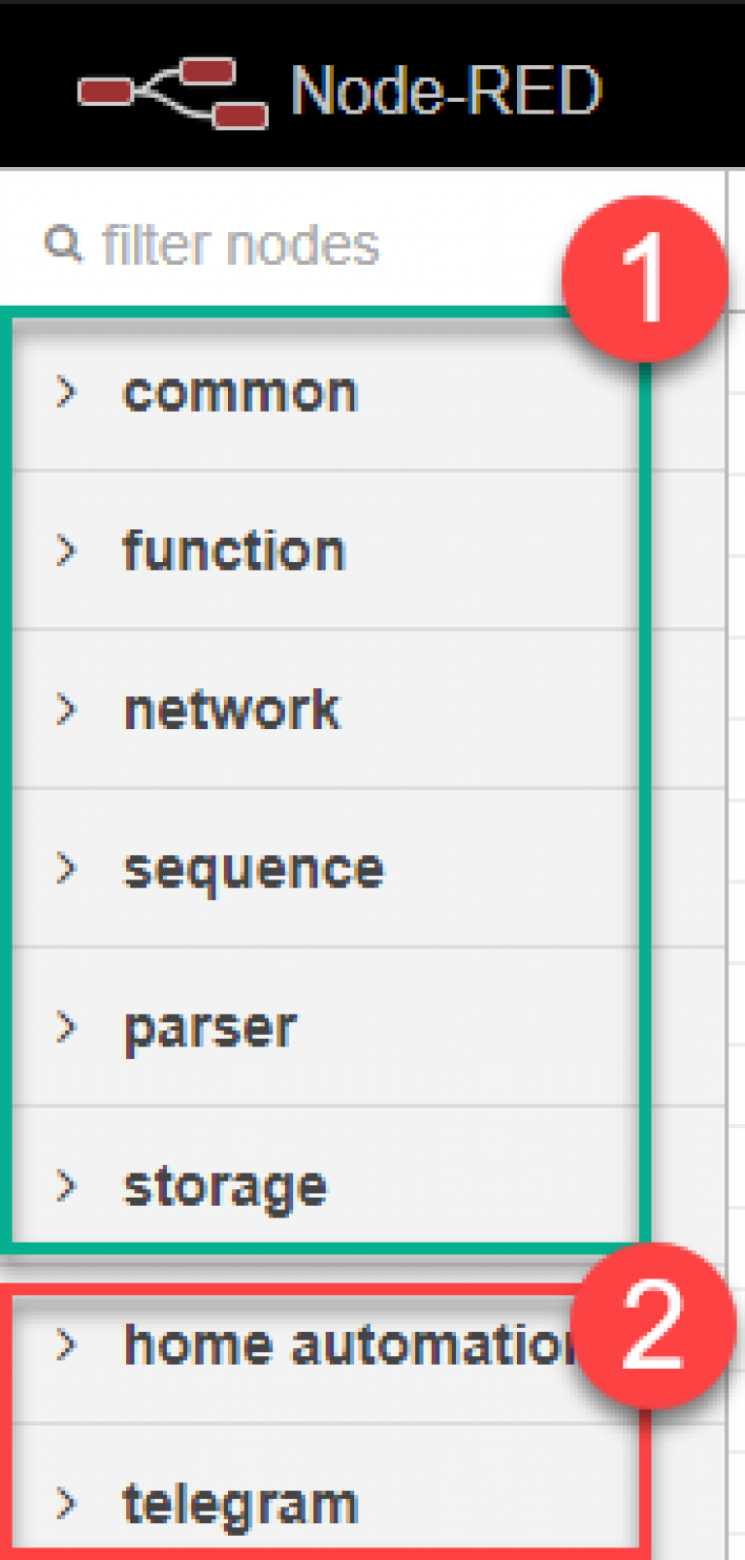Image resolution: width=745 pixels, height=1560 pixels.
Task: Expand the common palette category label
Action: click(x=241, y=393)
